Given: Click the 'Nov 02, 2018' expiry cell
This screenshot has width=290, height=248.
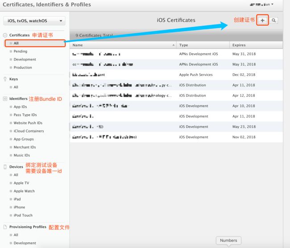Looking at the screenshot, I should tap(244, 137).
